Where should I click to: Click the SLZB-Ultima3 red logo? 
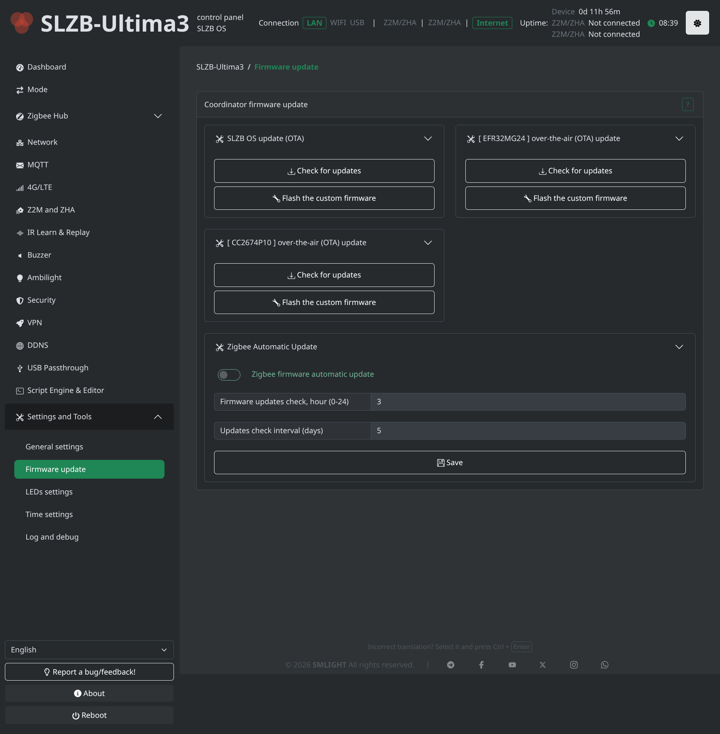coord(21,23)
